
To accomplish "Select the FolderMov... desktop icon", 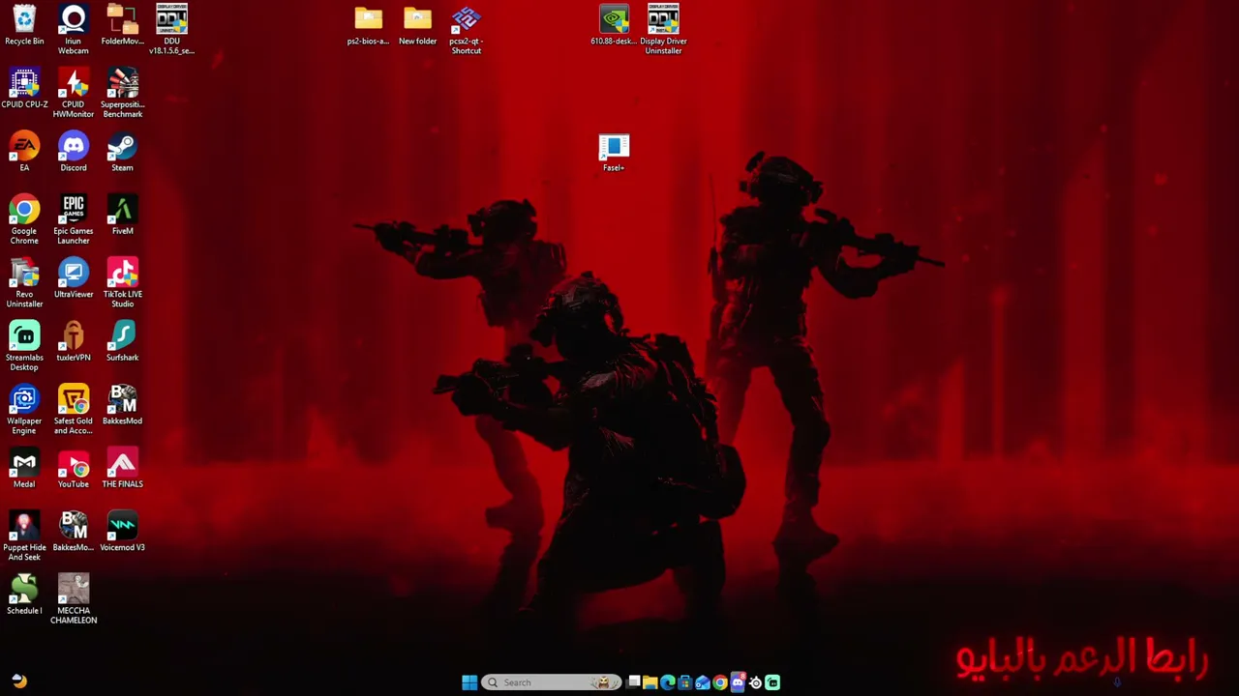I will pyautogui.click(x=122, y=26).
